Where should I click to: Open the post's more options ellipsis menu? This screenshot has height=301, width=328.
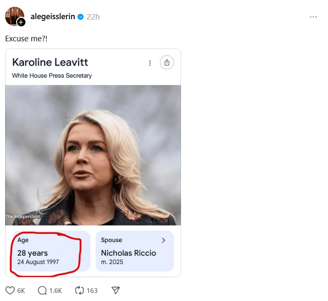point(313,17)
